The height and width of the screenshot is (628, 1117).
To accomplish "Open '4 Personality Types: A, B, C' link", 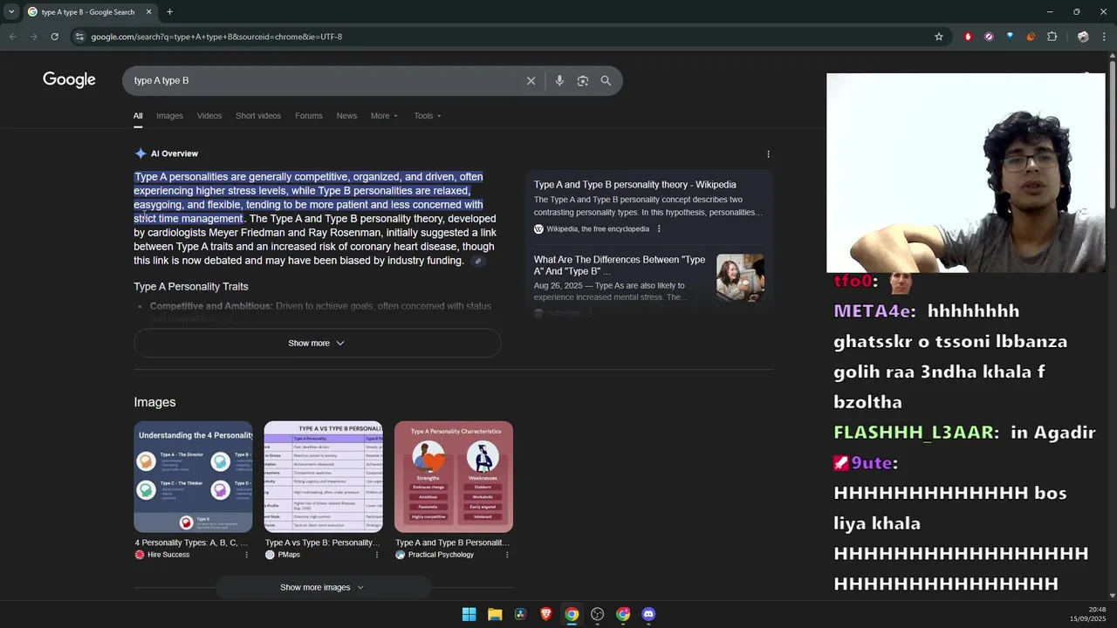I will pos(191,543).
